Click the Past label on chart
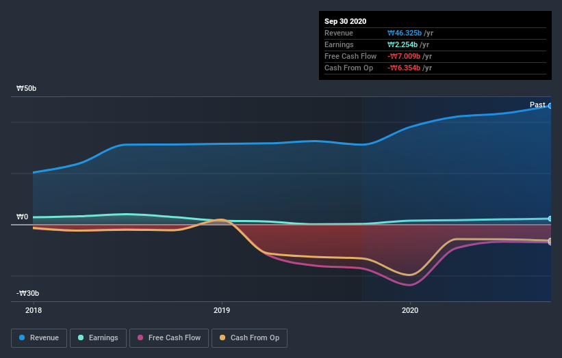 537,105
